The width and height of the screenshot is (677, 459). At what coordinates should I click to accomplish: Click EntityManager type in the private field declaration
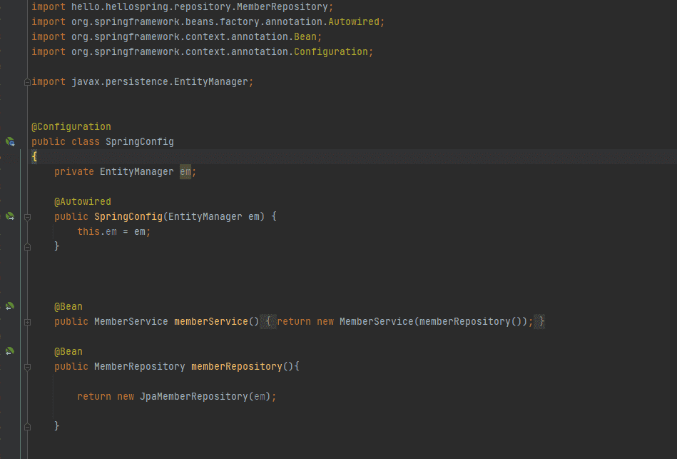pos(136,171)
